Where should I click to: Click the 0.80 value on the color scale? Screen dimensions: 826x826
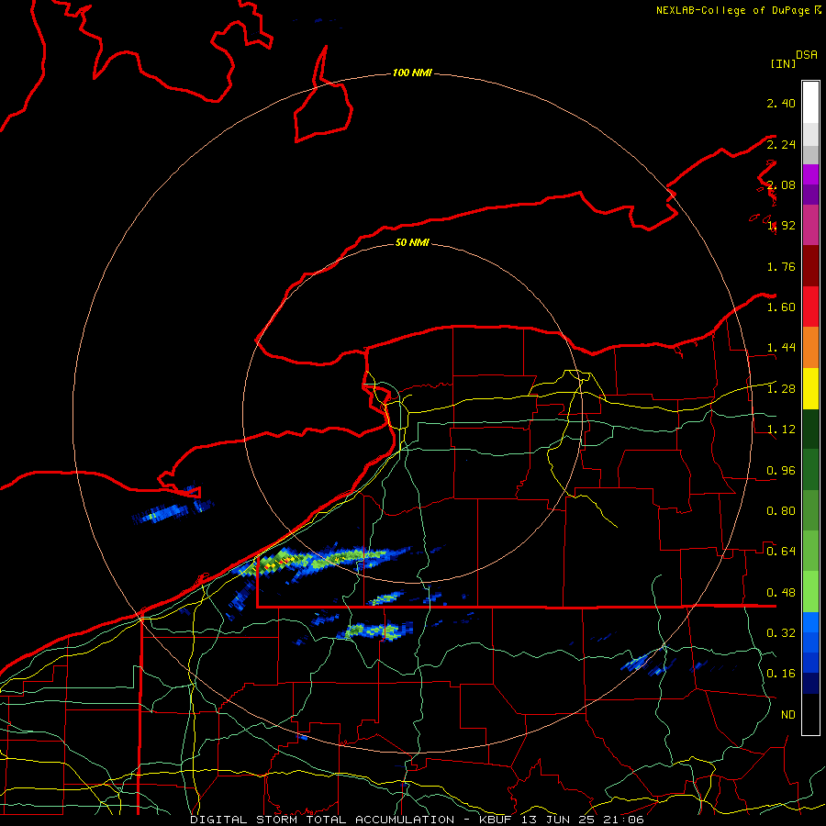point(781,511)
